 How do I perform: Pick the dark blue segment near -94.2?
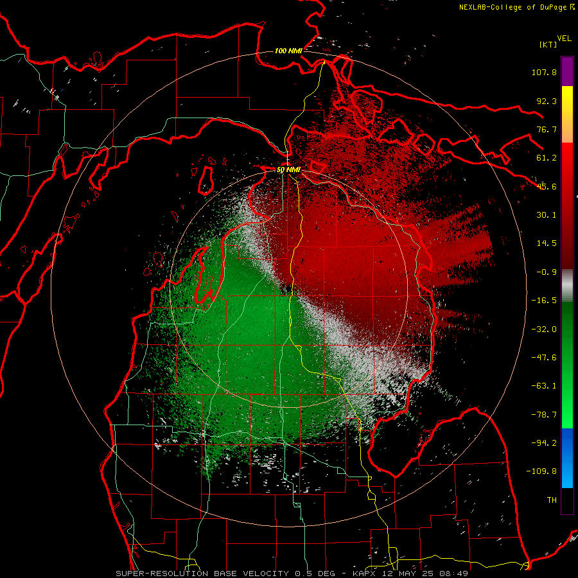pyautogui.click(x=567, y=442)
